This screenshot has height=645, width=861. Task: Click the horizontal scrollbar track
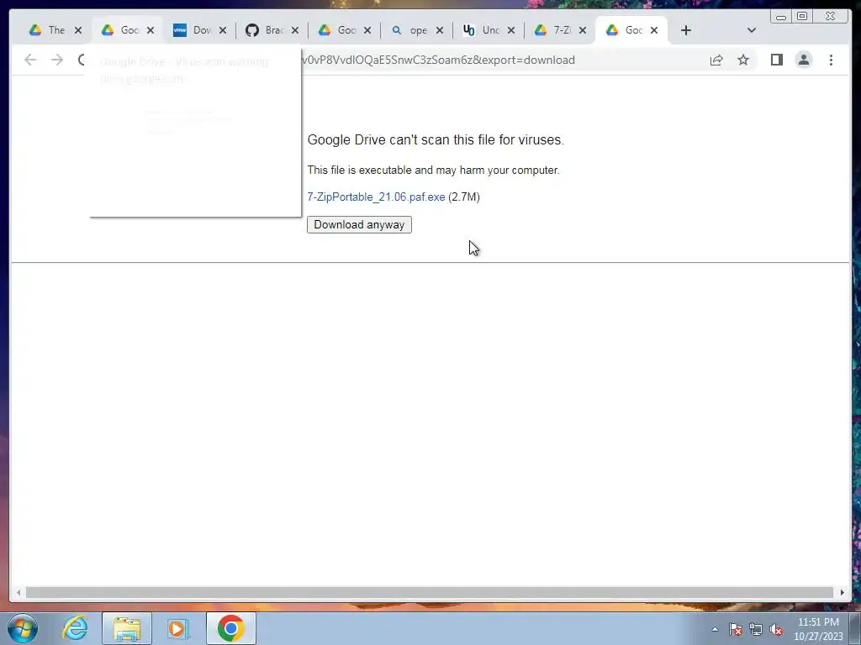pyautogui.click(x=430, y=592)
